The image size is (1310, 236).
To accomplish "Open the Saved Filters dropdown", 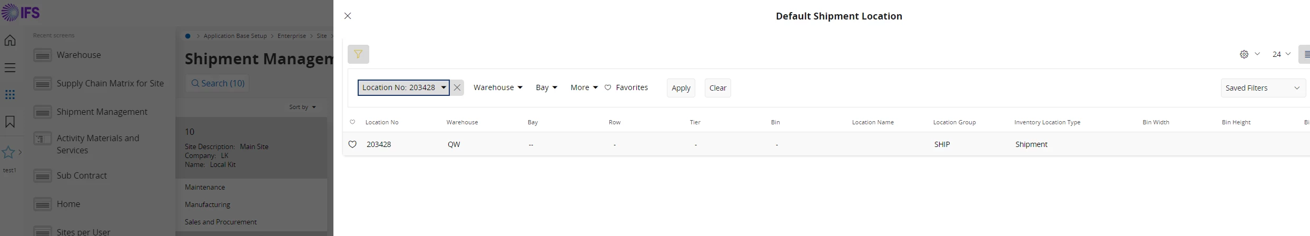I will (1263, 88).
